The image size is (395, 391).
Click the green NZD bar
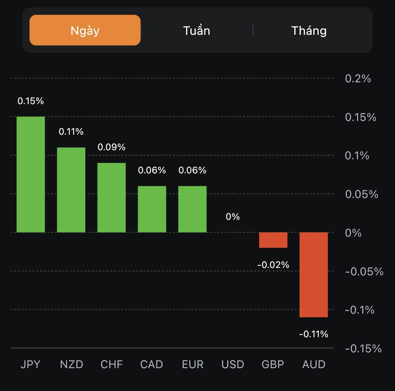(x=71, y=190)
